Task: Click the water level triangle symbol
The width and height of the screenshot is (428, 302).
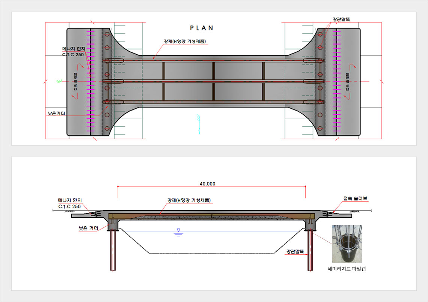Action: coord(178,232)
